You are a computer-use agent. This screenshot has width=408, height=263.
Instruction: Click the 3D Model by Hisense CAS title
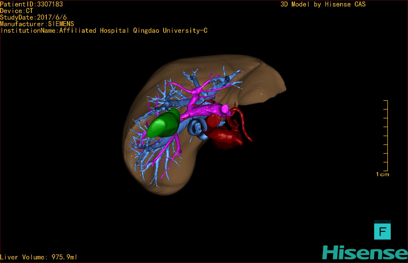point(323,4)
